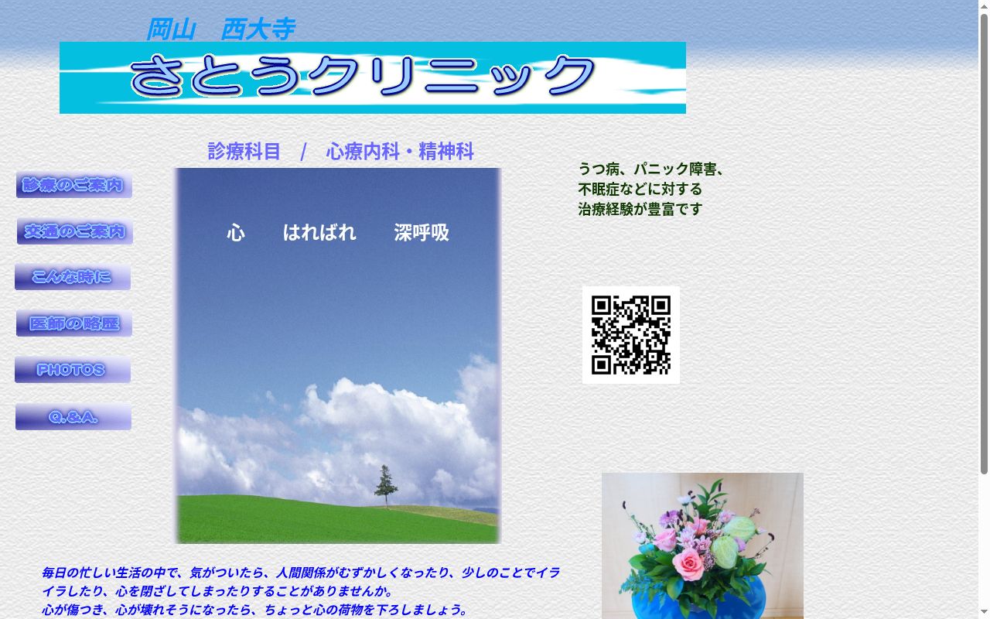This screenshot has height=619, width=990.
Task: Open the 交通のご案内 navigation button
Action: point(75,231)
